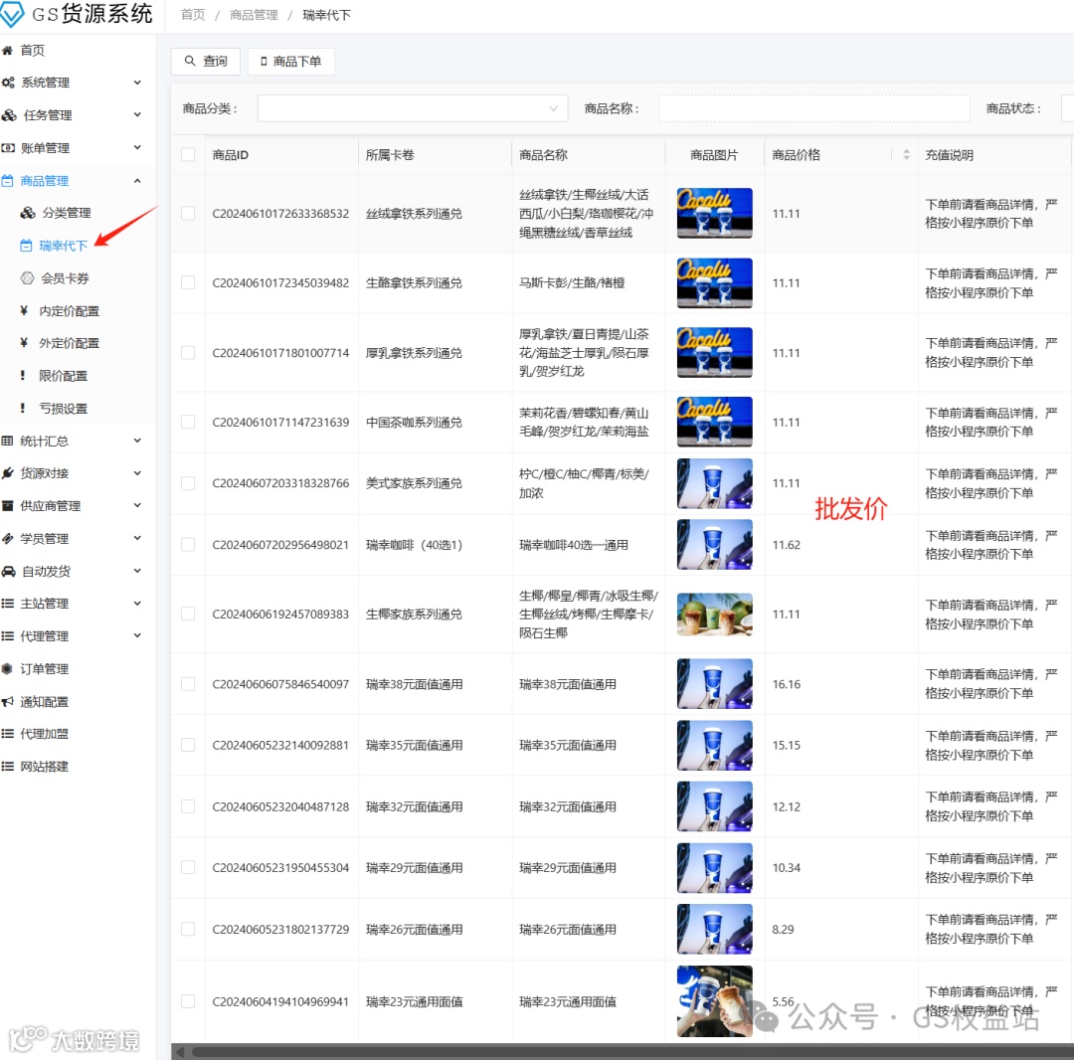Image resolution: width=1074 pixels, height=1060 pixels.
Task: Check the row for 中国茶咖系列通兑
Action: 188,422
